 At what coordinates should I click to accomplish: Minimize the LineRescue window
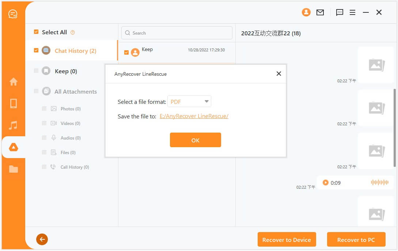click(366, 12)
